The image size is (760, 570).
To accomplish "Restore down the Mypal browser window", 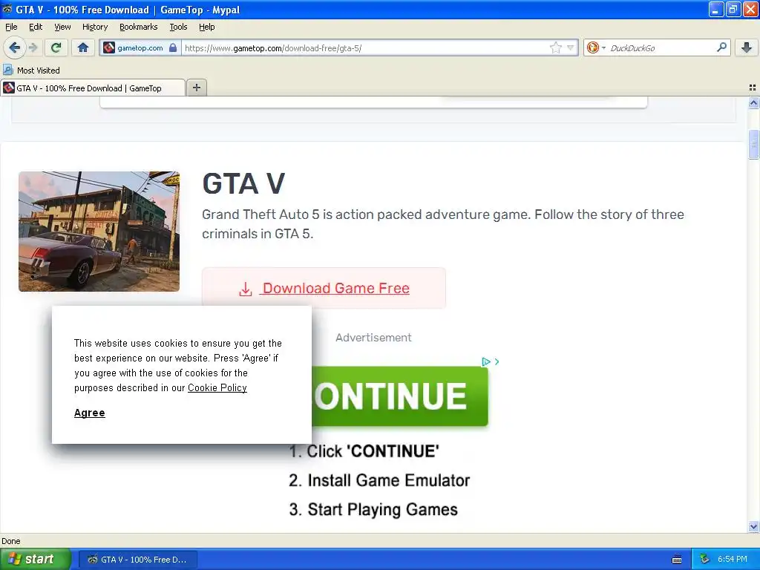I will pyautogui.click(x=733, y=9).
